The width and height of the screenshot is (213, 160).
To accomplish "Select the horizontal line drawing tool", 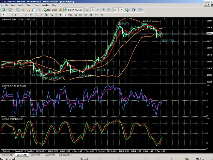I will 21,15.
